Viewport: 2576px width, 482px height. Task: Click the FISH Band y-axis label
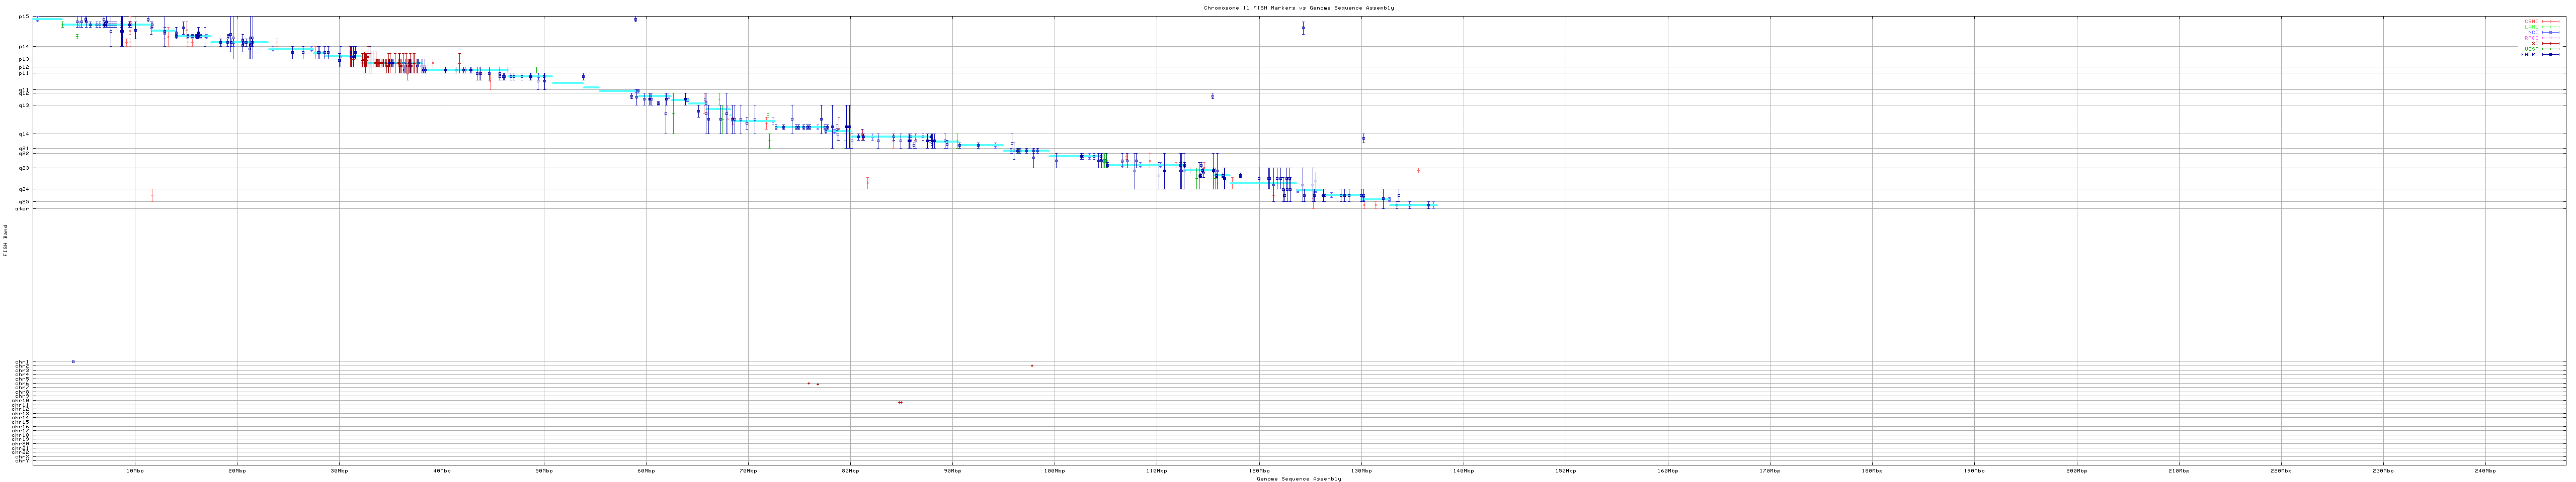(x=5, y=240)
